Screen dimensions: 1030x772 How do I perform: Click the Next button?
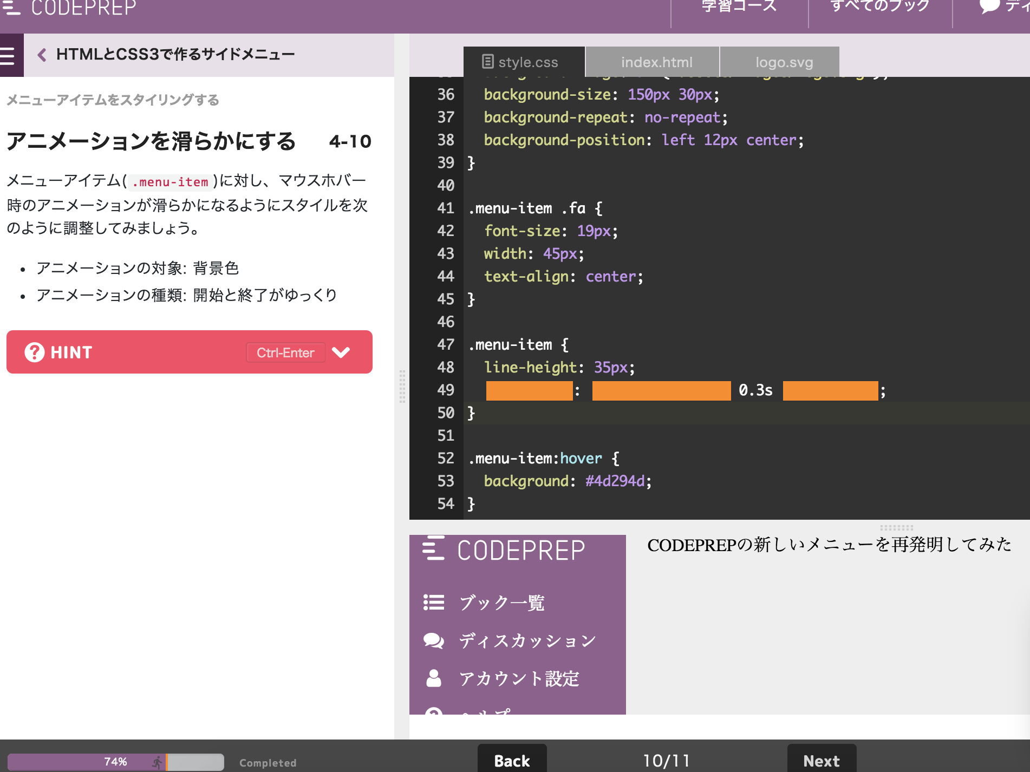(822, 759)
